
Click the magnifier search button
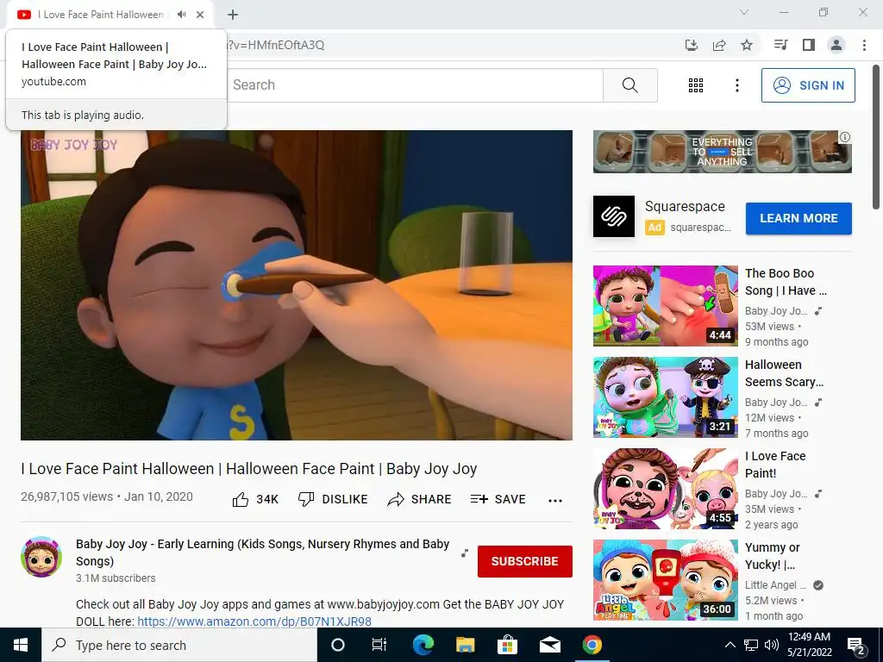pyautogui.click(x=630, y=85)
